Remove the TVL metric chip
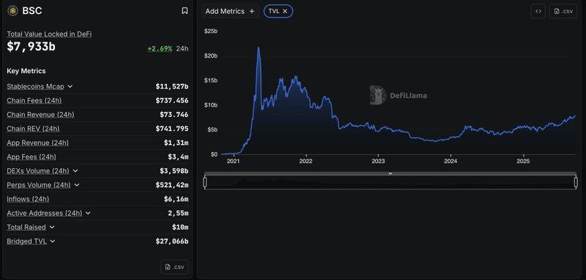The width and height of the screenshot is (586, 280). (x=285, y=11)
